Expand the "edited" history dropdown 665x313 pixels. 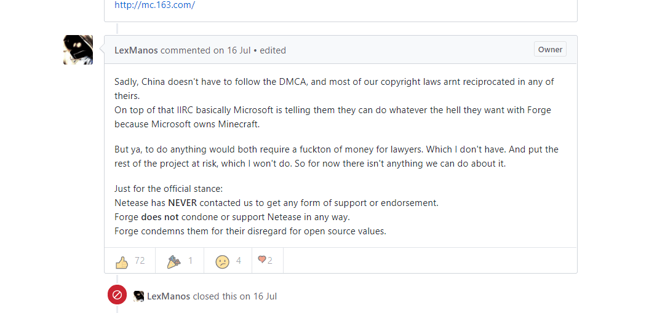(273, 50)
